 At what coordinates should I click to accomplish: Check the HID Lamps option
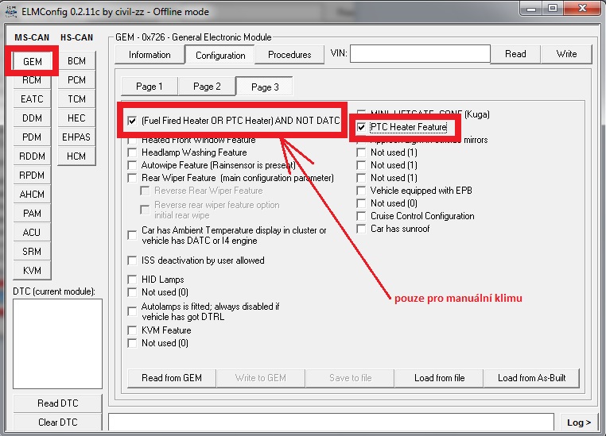[x=133, y=280]
